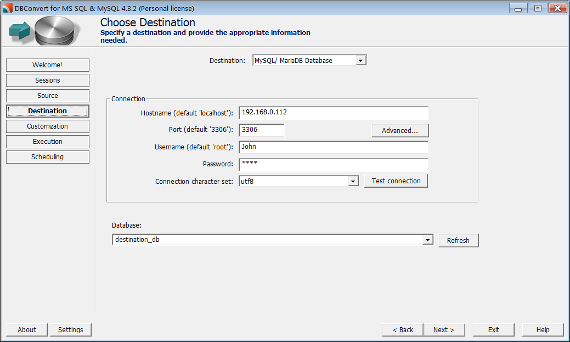Open the Welcome! step

48,65
